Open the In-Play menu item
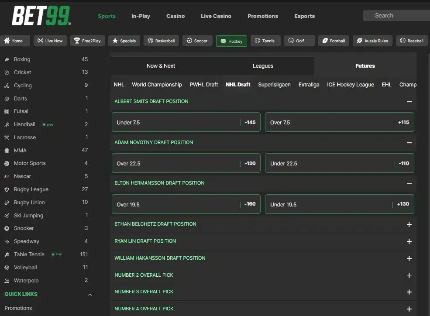This screenshot has height=316, width=430. click(x=141, y=16)
